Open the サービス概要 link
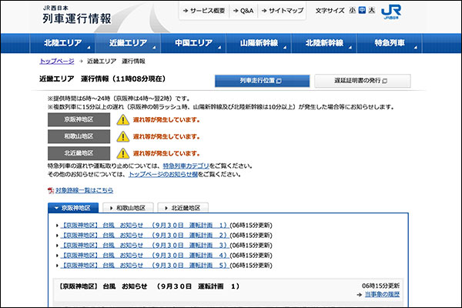 click(x=203, y=12)
